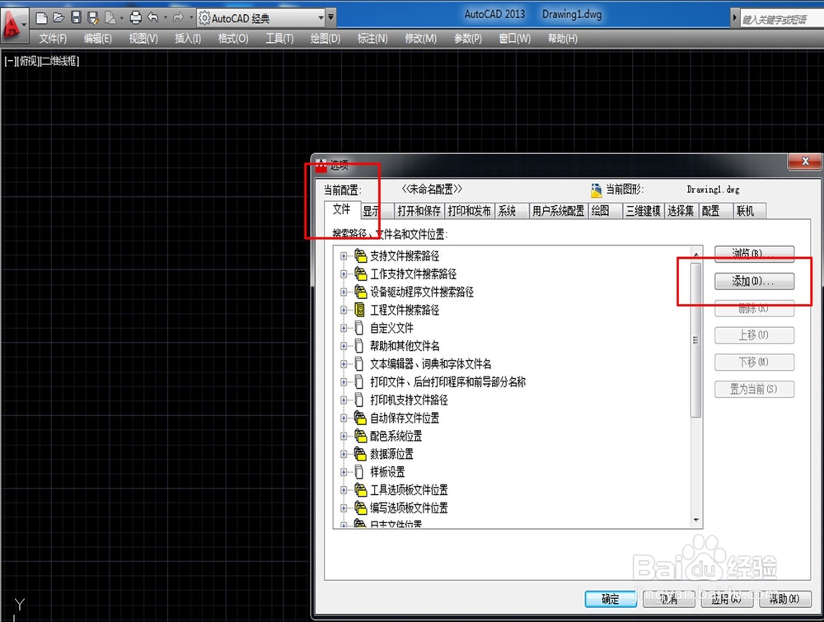This screenshot has width=824, height=622.
Task: Open the 帮助(H) menu
Action: click(x=562, y=39)
